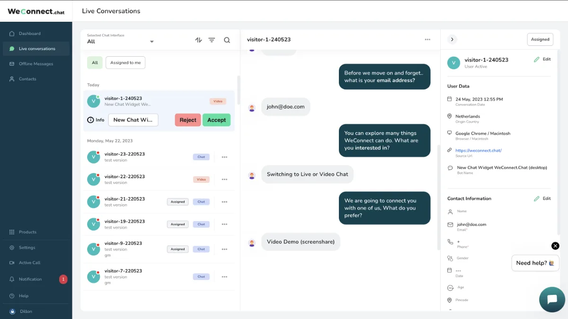Click the red notification count badge
Image resolution: width=568 pixels, height=319 pixels.
pos(63,279)
